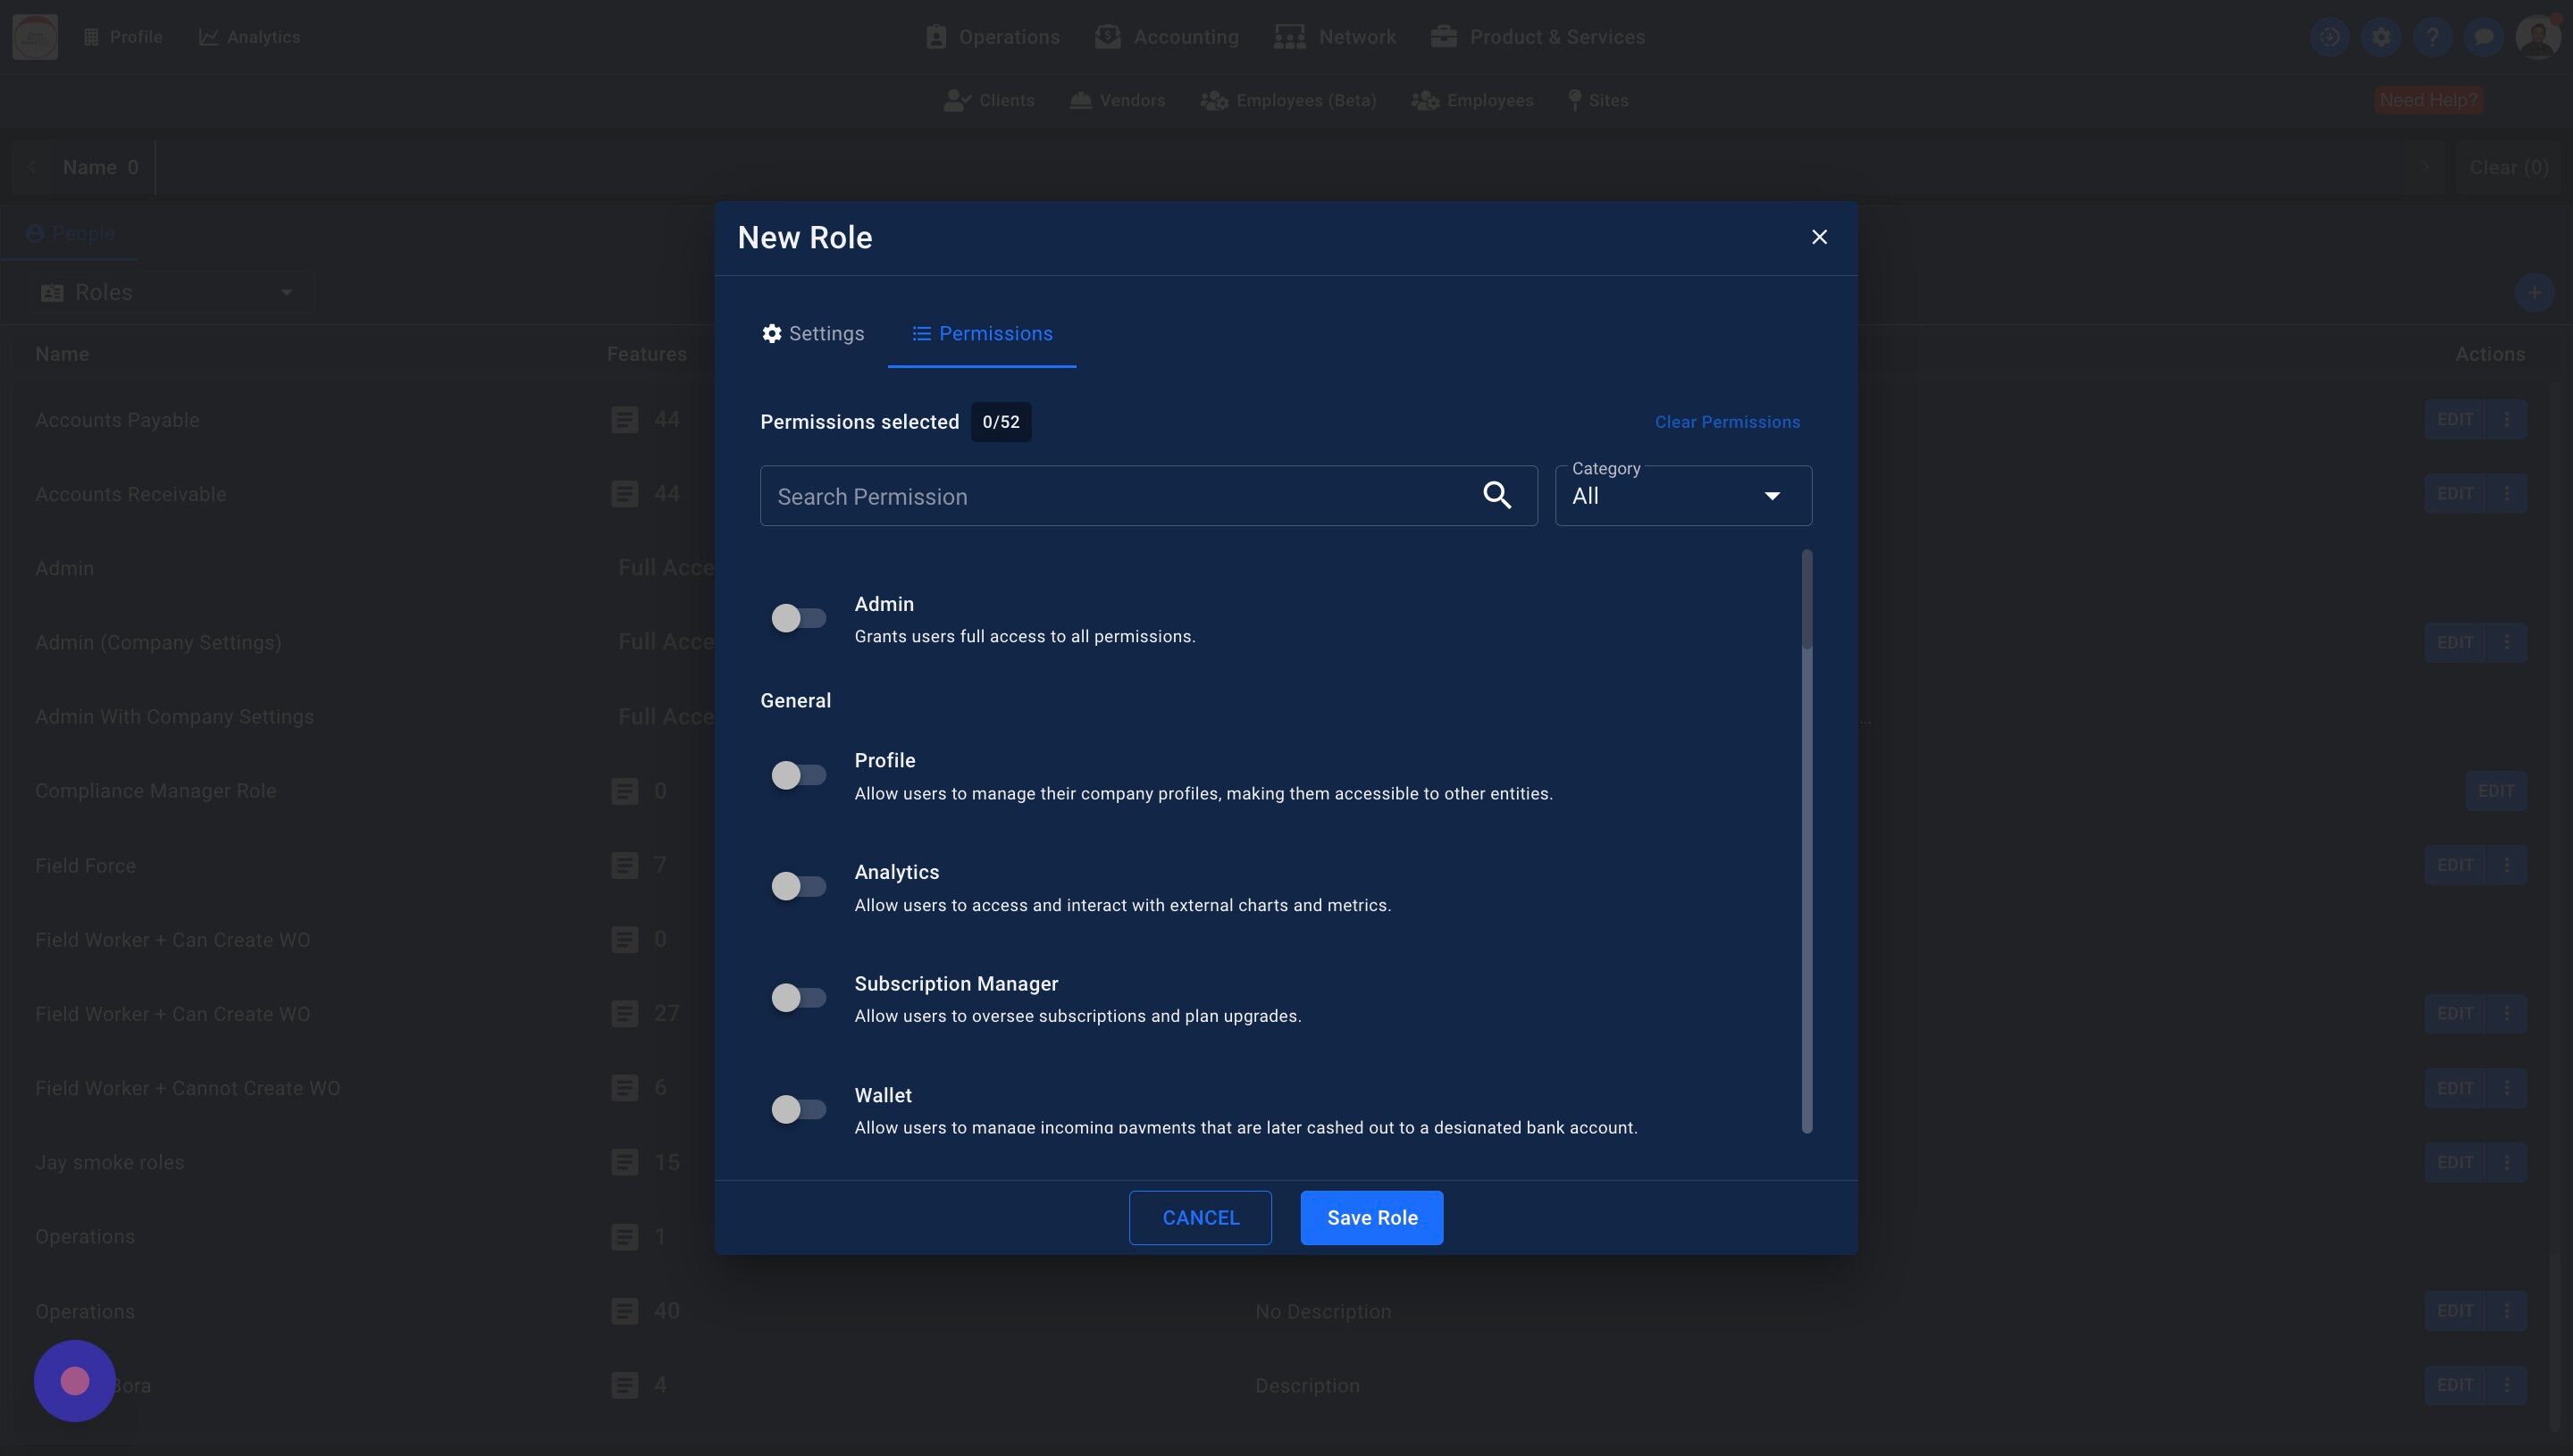The image size is (2573, 1456).
Task: Click the Save Role button
Action: point(1371,1217)
